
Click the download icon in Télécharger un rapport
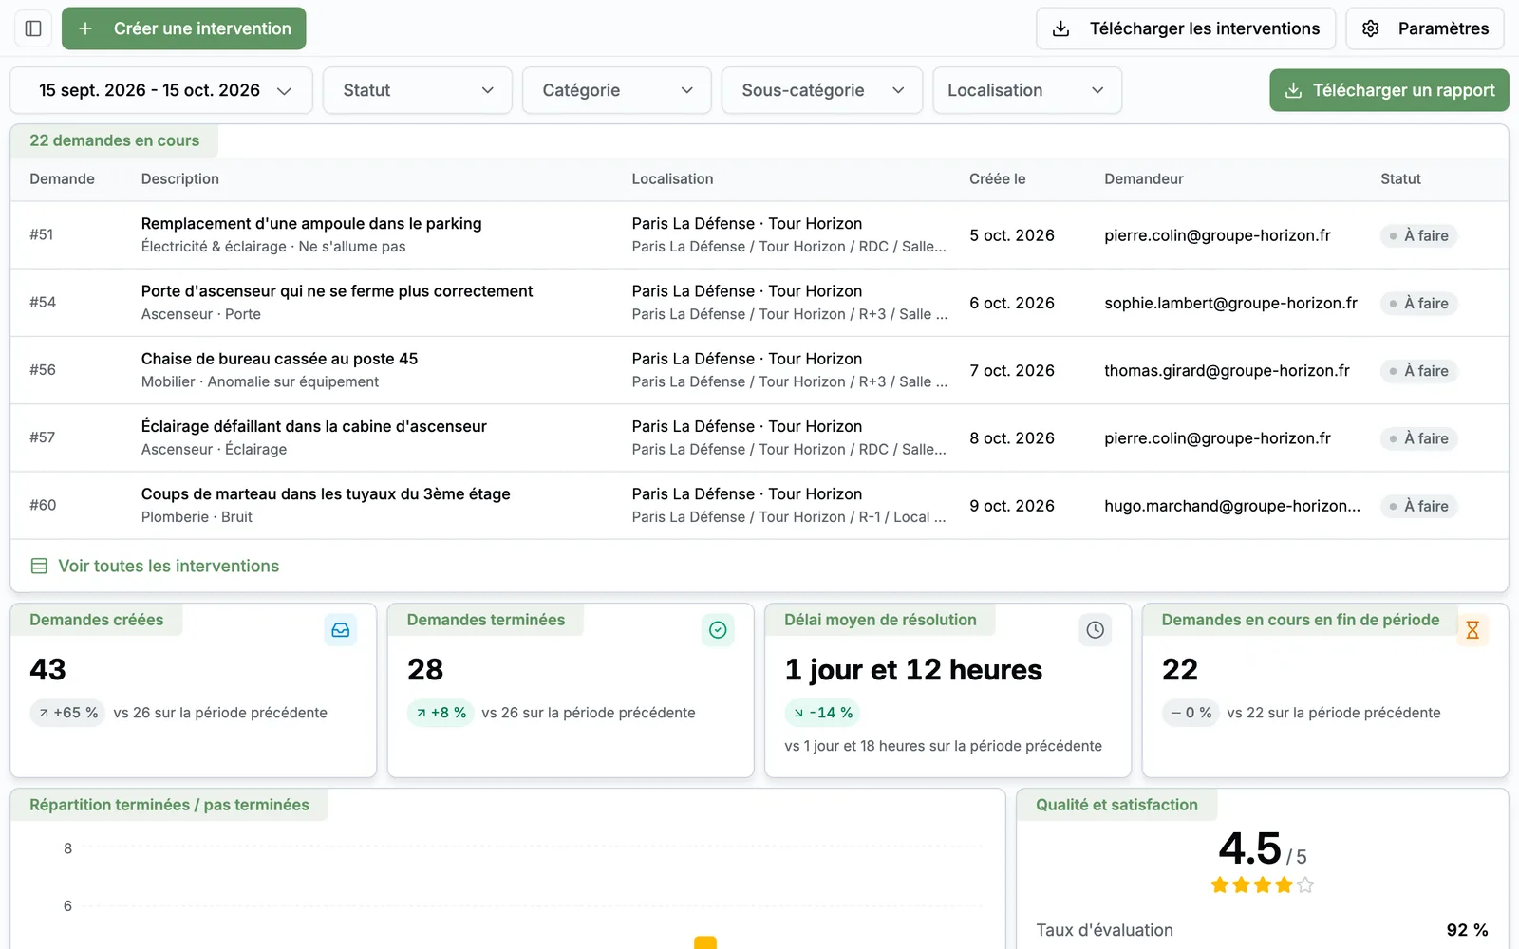point(1293,90)
